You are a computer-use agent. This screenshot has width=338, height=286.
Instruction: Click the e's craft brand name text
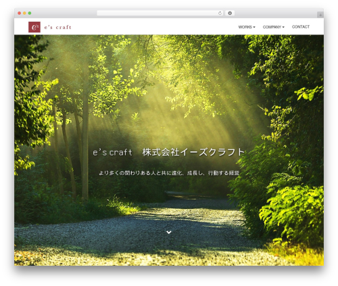(58, 27)
